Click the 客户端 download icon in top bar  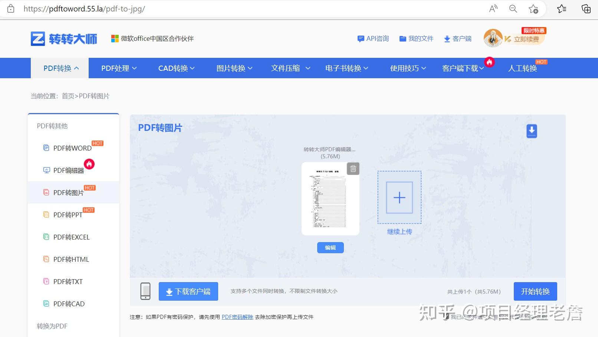(x=447, y=38)
